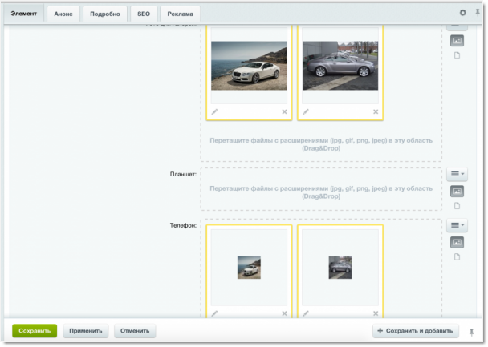Delete Телефон gray car thumbnail via X icon

376,313
